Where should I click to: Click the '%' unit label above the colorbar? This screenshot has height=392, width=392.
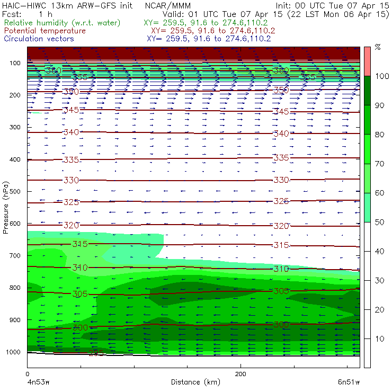click(x=378, y=47)
